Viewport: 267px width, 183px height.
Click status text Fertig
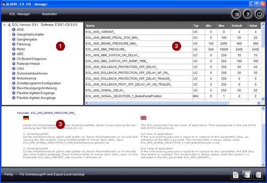(9, 174)
